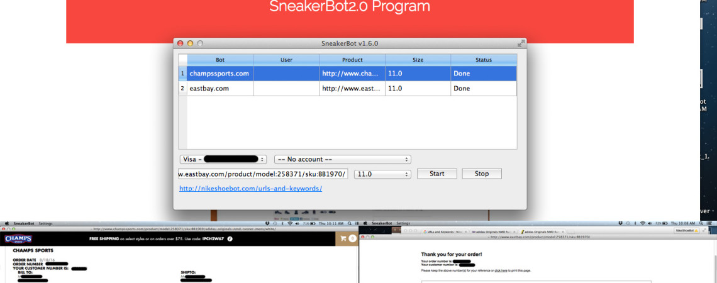The image size is (717, 283).
Task: Open Settings menu in the left menu bar
Action: pyautogui.click(x=45, y=223)
